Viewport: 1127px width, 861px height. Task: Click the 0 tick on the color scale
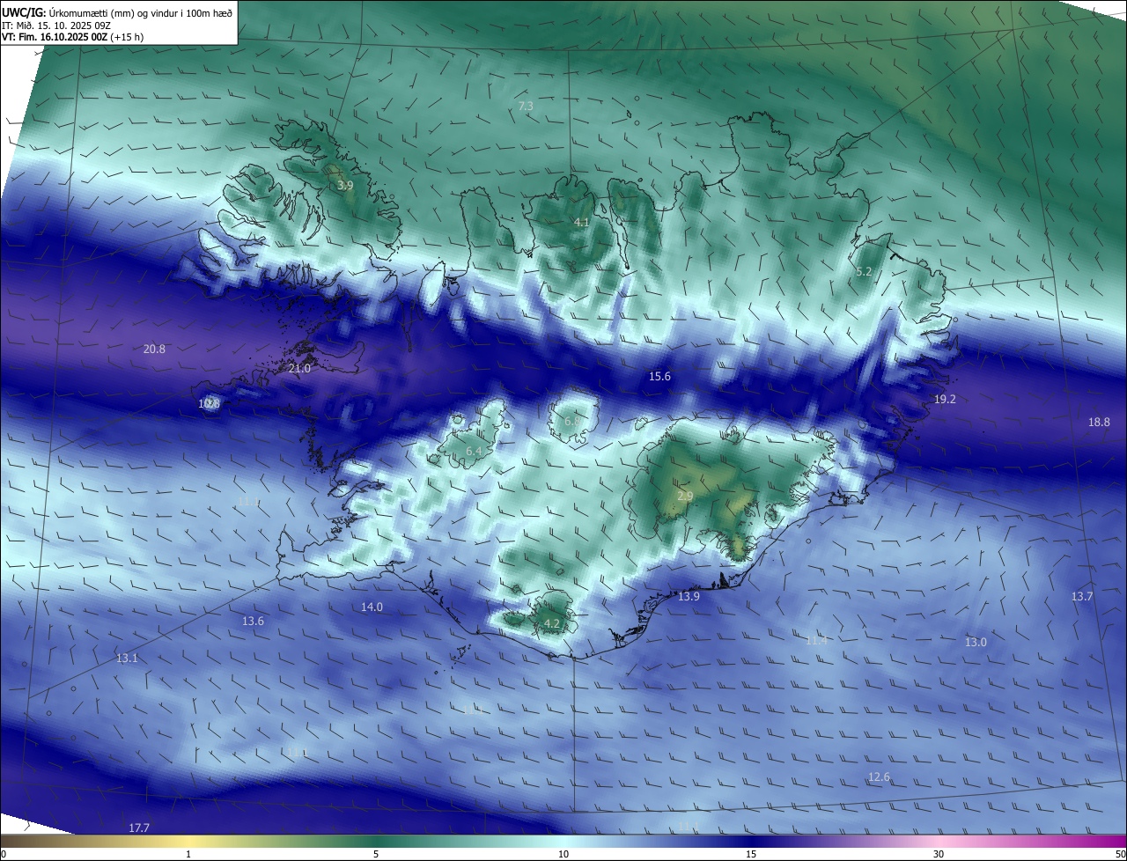(3, 855)
